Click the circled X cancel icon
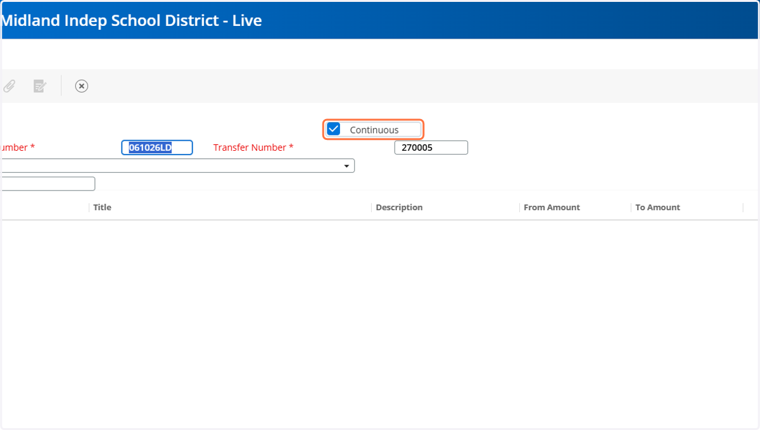The image size is (760, 430). point(82,85)
